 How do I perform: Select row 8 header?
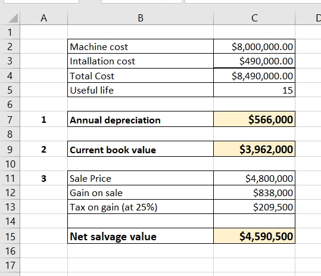pyautogui.click(x=10, y=134)
